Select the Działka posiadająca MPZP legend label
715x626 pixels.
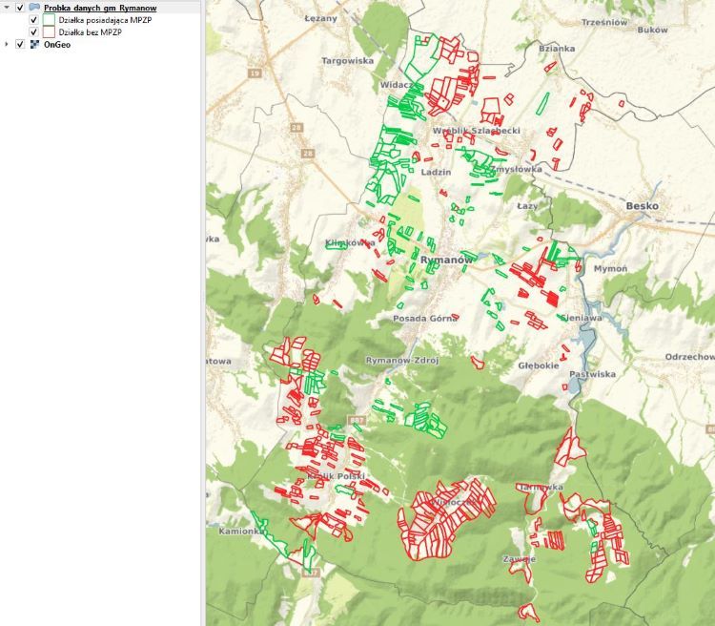click(103, 19)
